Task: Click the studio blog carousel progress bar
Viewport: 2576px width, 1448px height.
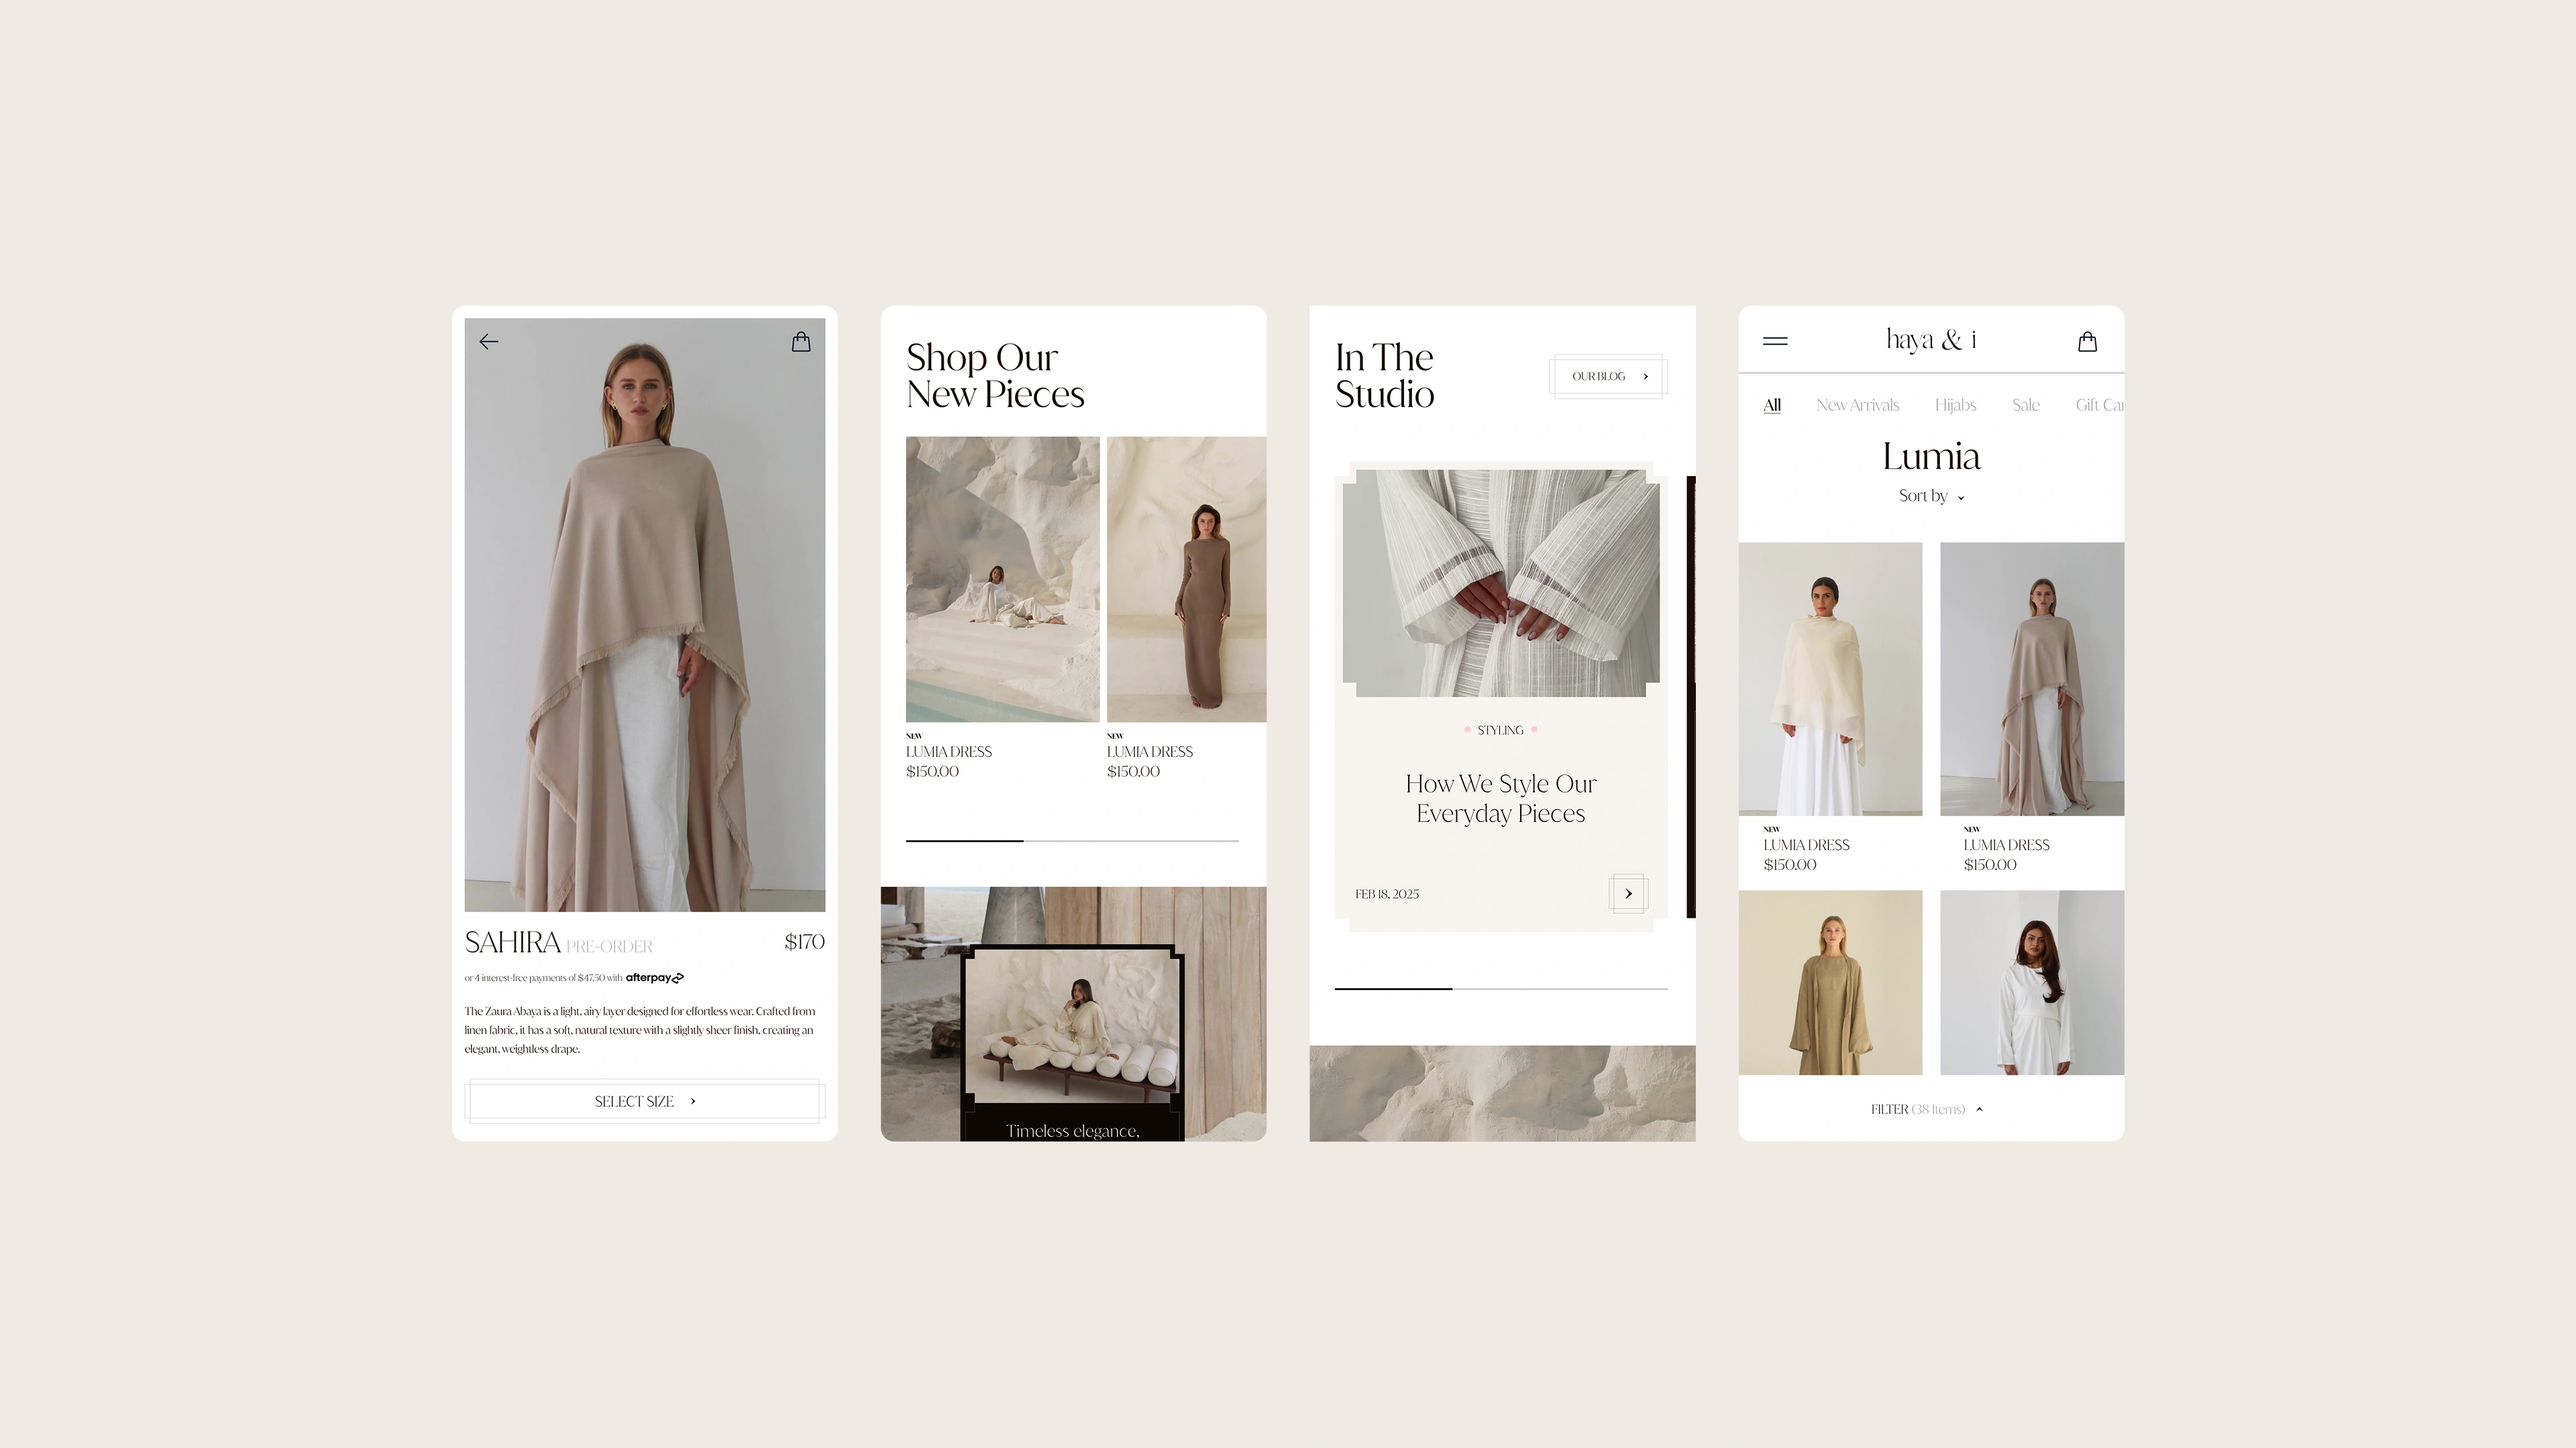Action: pyautogui.click(x=1500, y=988)
